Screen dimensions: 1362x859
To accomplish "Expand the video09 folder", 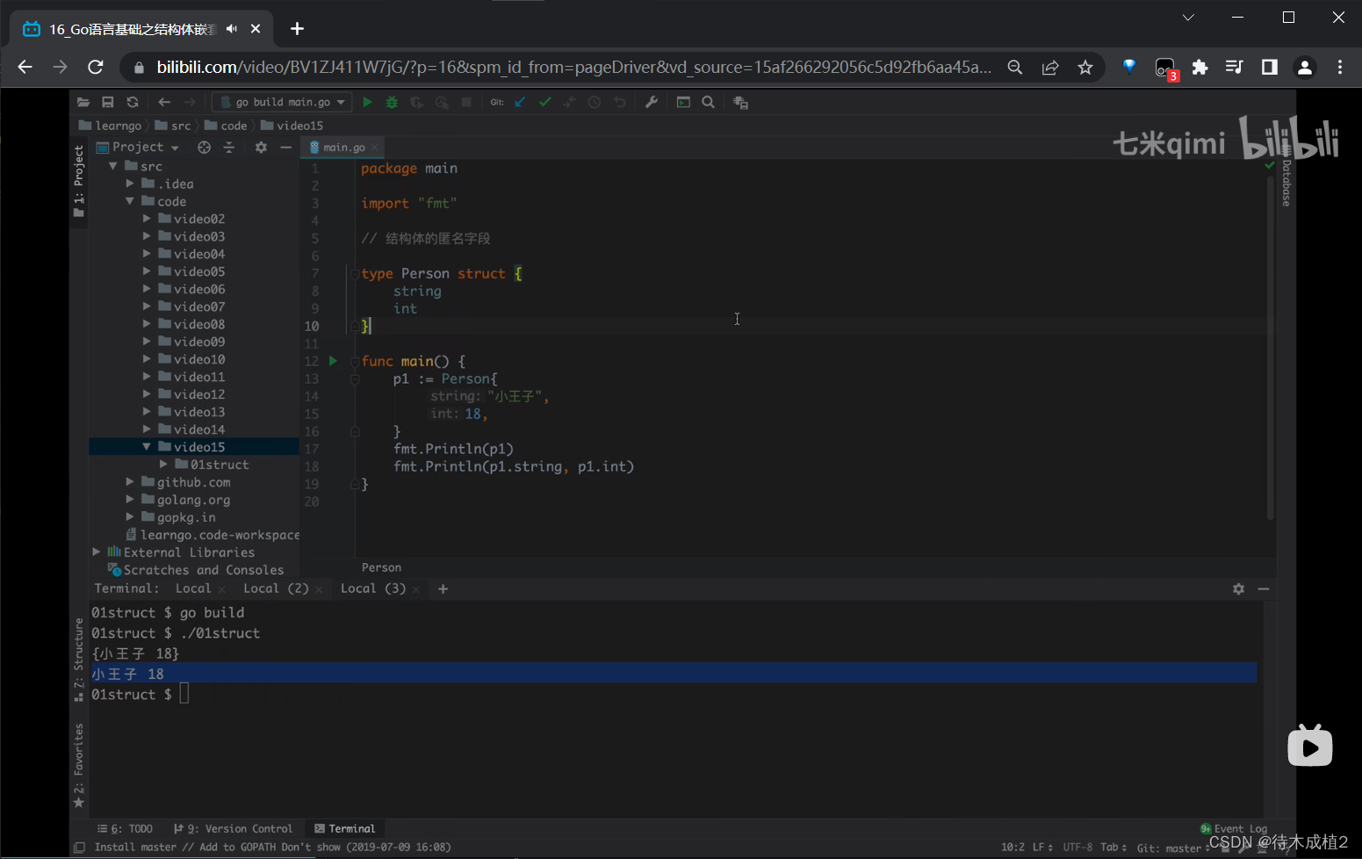I will click(x=147, y=342).
